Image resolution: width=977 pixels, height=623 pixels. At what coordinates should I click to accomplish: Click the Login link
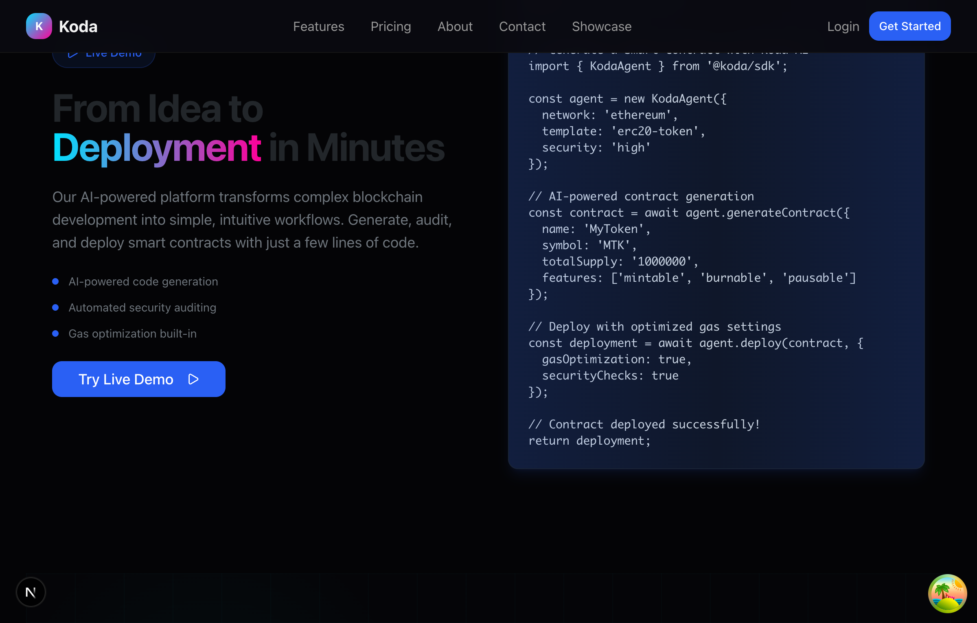(x=843, y=26)
